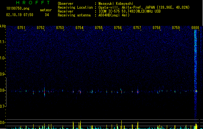Click the 0754 time marker
This screenshot has width=203, height=129.
coord(79,28)
